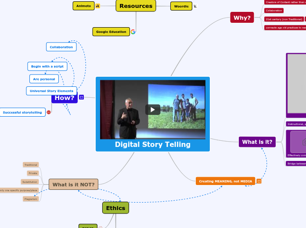Select the Why? node
Image resolution: width=306 pixels, height=228 pixels.
pyautogui.click(x=242, y=18)
